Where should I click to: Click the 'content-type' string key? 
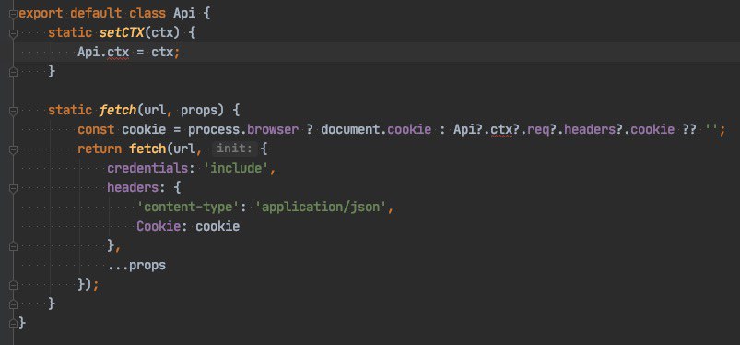click(188, 208)
